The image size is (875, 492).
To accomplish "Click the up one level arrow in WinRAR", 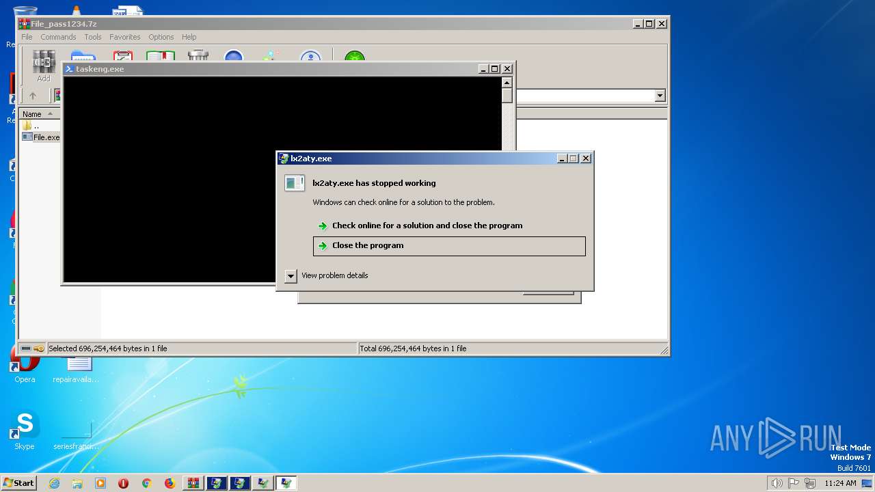I will (x=32, y=96).
